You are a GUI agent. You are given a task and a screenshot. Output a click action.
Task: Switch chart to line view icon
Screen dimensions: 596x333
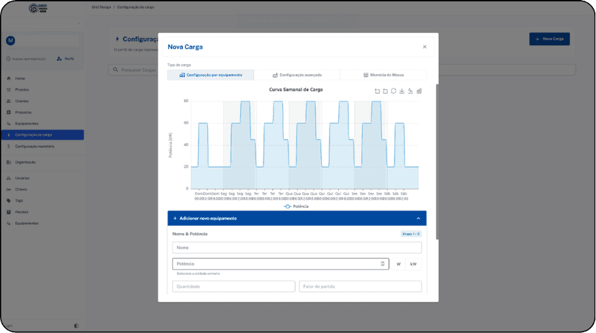[410, 91]
